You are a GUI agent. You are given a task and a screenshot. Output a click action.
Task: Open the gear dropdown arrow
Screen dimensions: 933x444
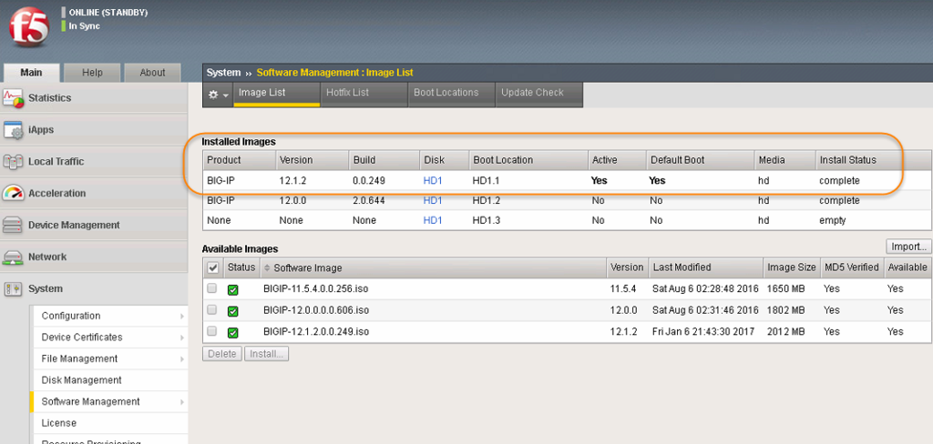coord(226,96)
